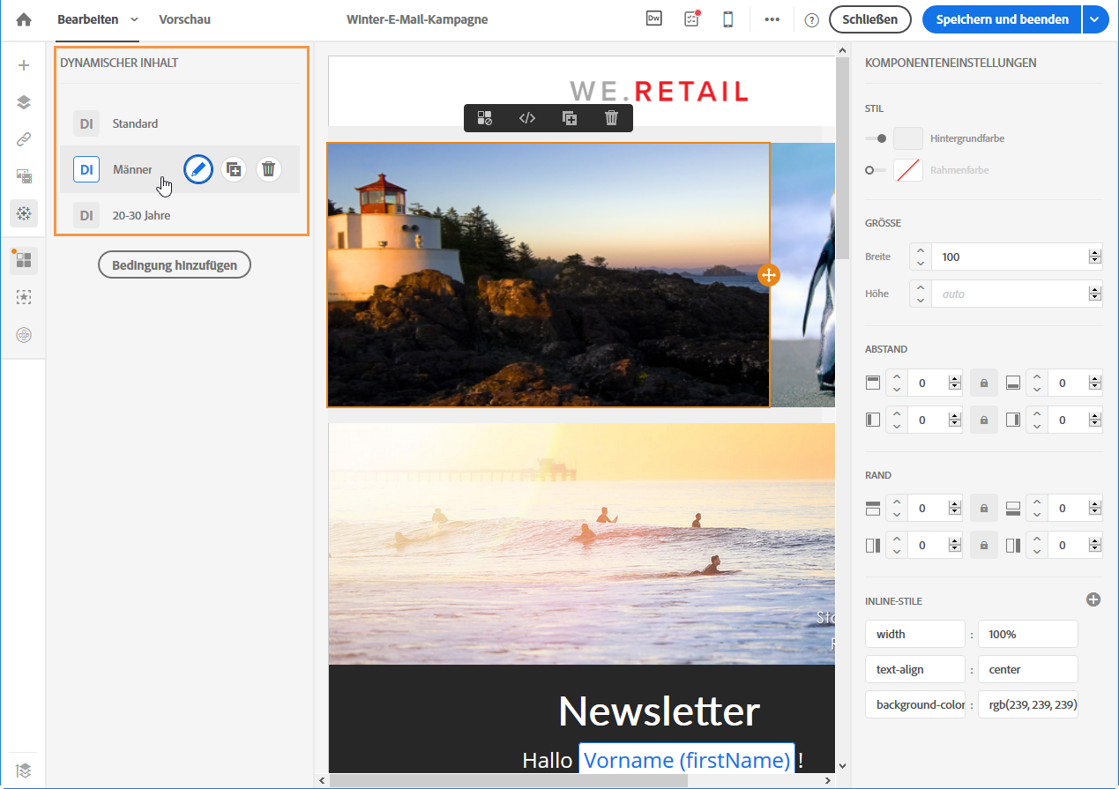Click the mobile preview phone icon

pyautogui.click(x=728, y=19)
